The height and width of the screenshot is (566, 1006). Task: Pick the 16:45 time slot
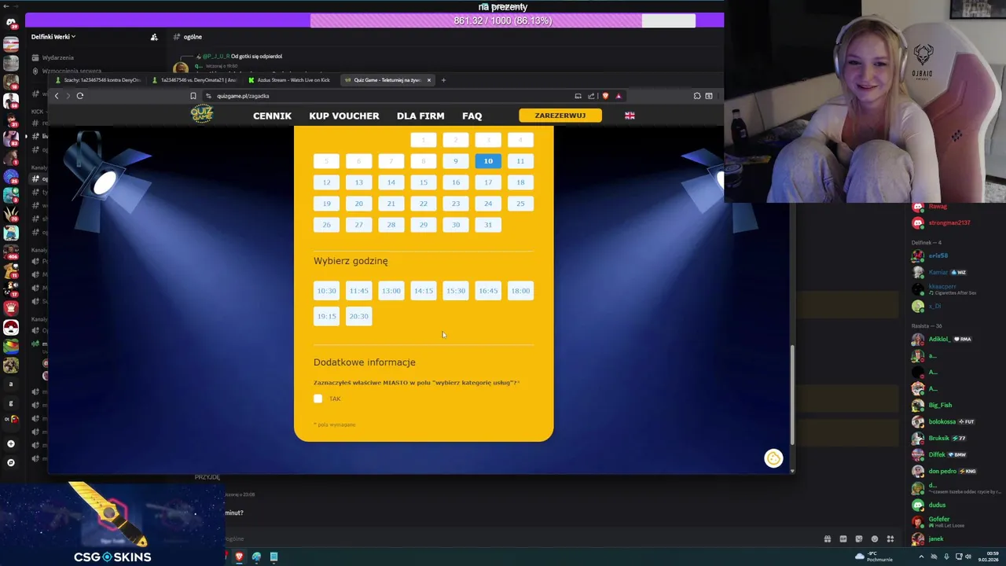(x=488, y=291)
